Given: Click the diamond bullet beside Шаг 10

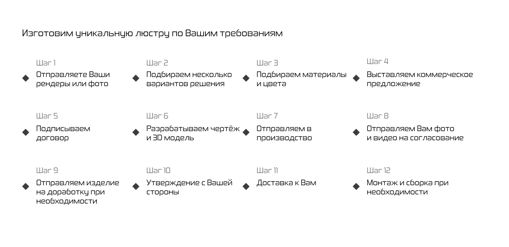Looking at the screenshot, I should pos(136,186).
